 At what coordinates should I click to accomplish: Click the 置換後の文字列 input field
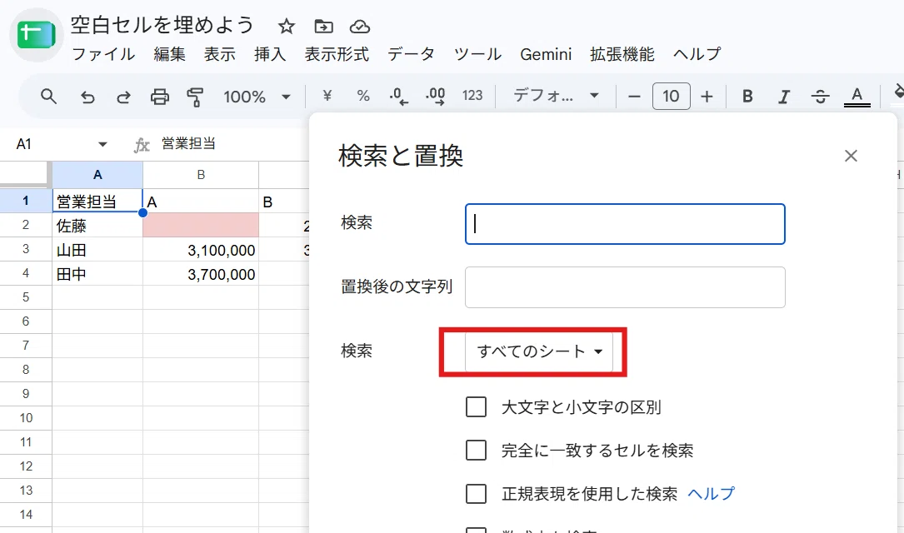coord(625,287)
